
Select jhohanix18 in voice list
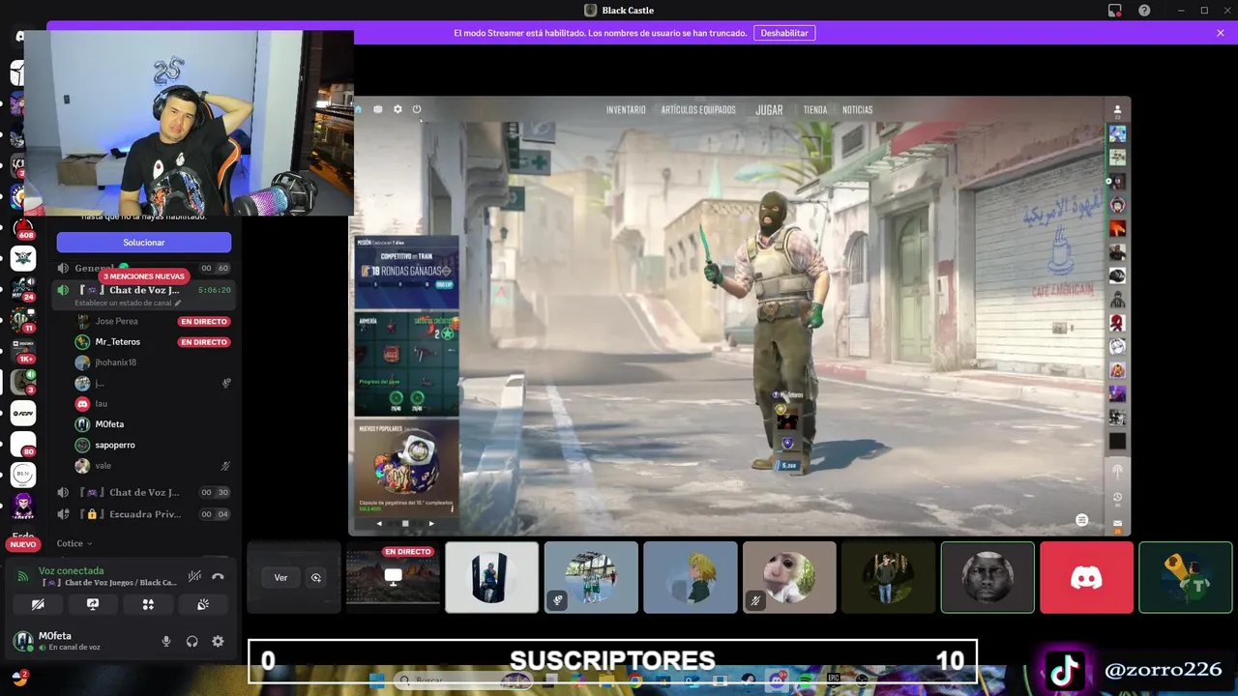tap(153, 362)
